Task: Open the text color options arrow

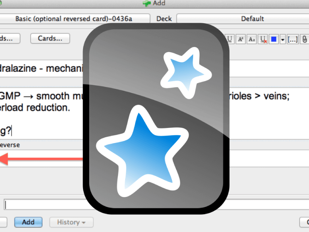Action: (x=282, y=39)
